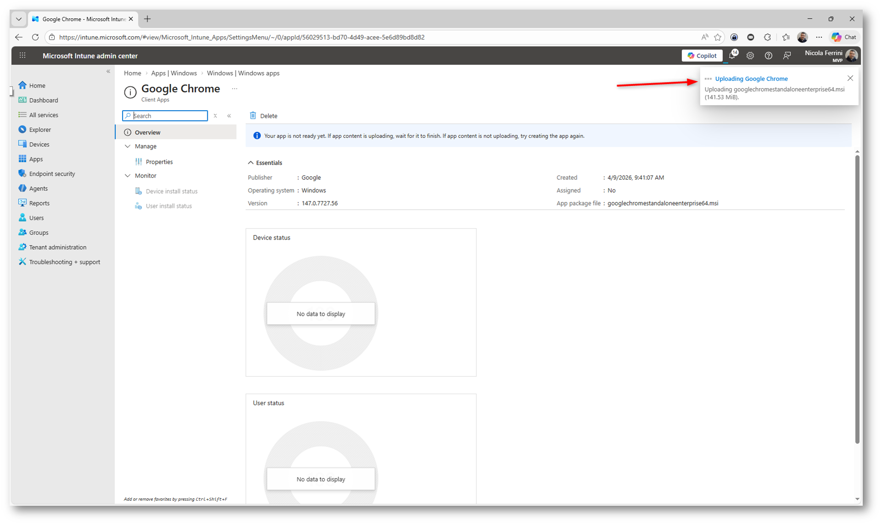Open the app launcher waffle icon
882x525 pixels.
tap(22, 56)
